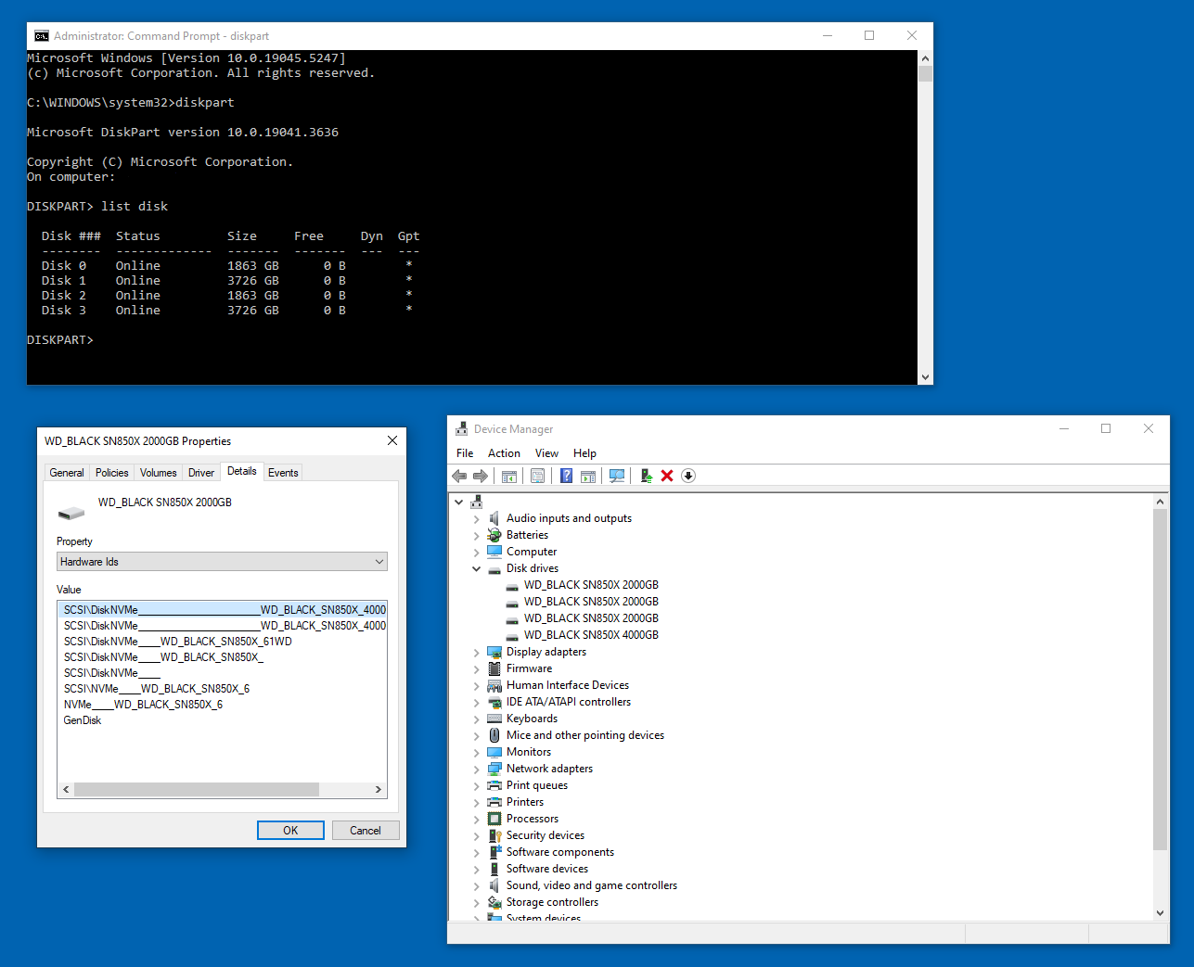Click the Device Manager vertical scrollbar thumb
Image resolution: width=1194 pixels, height=967 pixels.
point(1160,679)
